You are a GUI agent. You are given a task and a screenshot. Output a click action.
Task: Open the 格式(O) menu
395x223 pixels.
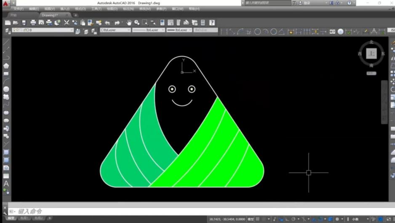pos(80,9)
